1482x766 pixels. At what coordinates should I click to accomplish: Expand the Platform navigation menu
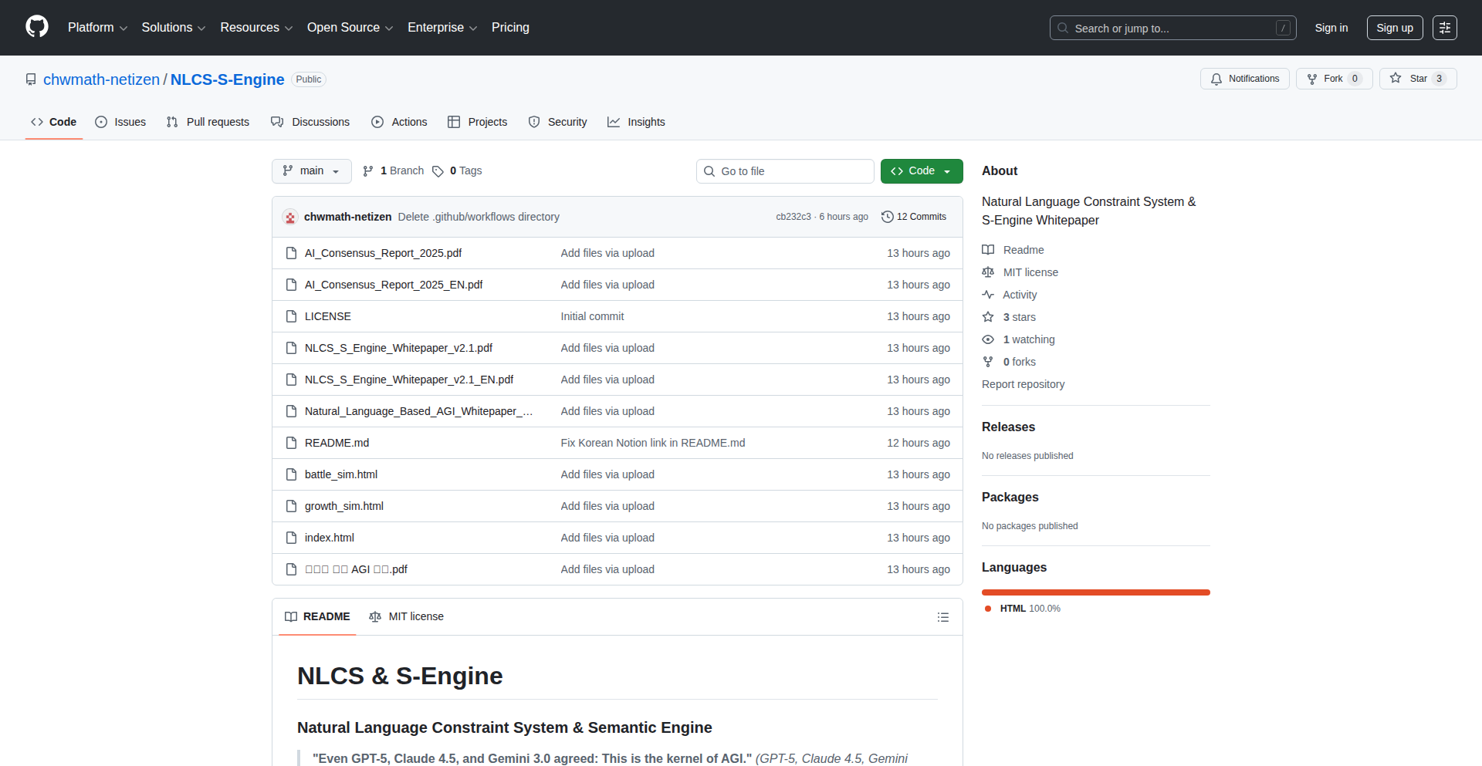coord(97,28)
